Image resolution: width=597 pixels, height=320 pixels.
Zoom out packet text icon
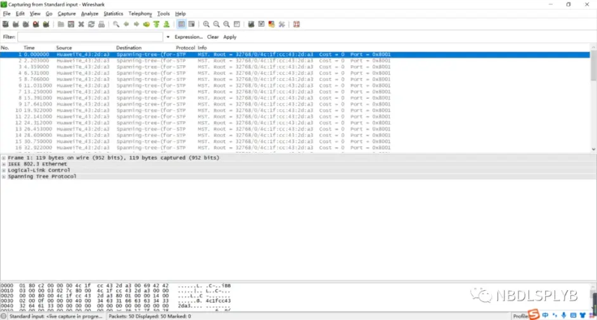[x=216, y=24]
